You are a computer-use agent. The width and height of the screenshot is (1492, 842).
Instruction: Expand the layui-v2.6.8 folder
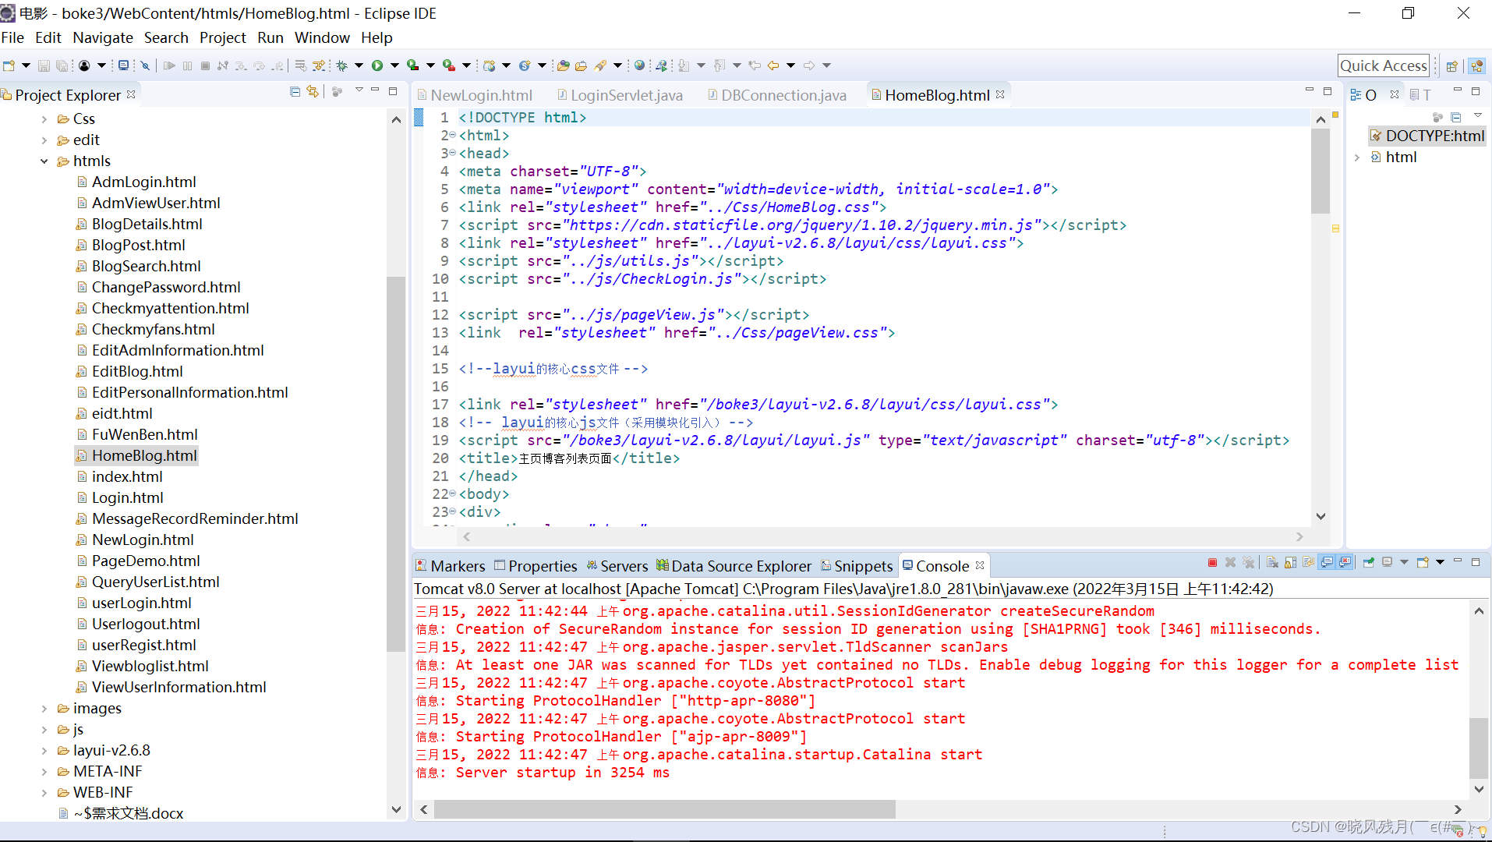coord(44,751)
